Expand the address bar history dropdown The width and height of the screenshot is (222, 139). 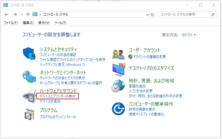click(x=147, y=15)
